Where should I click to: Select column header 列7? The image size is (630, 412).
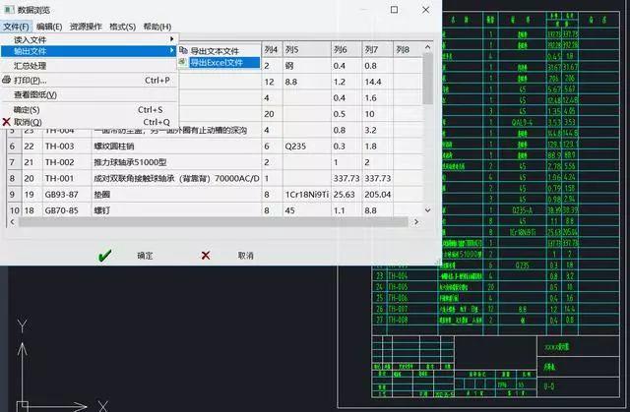tap(378, 50)
